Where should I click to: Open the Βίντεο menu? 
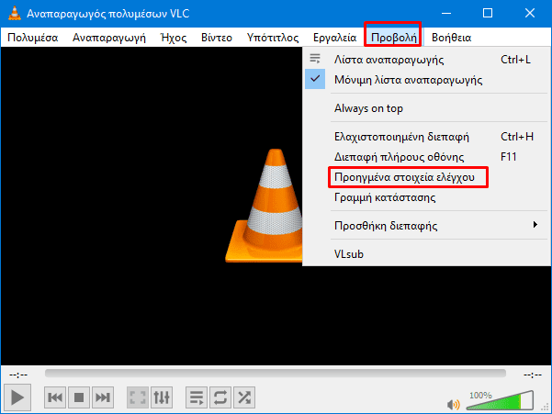click(x=217, y=38)
